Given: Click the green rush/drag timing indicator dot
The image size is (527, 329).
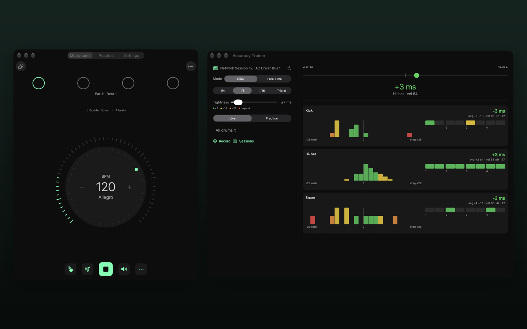Looking at the screenshot, I should (x=416, y=75).
